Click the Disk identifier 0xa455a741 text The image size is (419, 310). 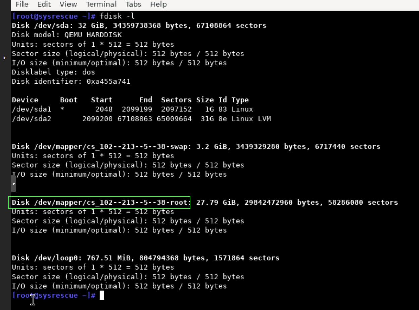click(71, 81)
